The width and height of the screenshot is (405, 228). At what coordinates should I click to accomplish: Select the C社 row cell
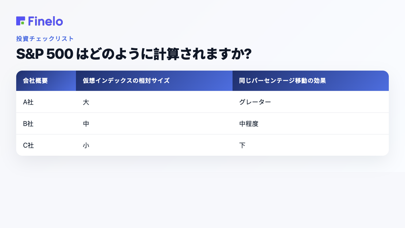[46, 145]
